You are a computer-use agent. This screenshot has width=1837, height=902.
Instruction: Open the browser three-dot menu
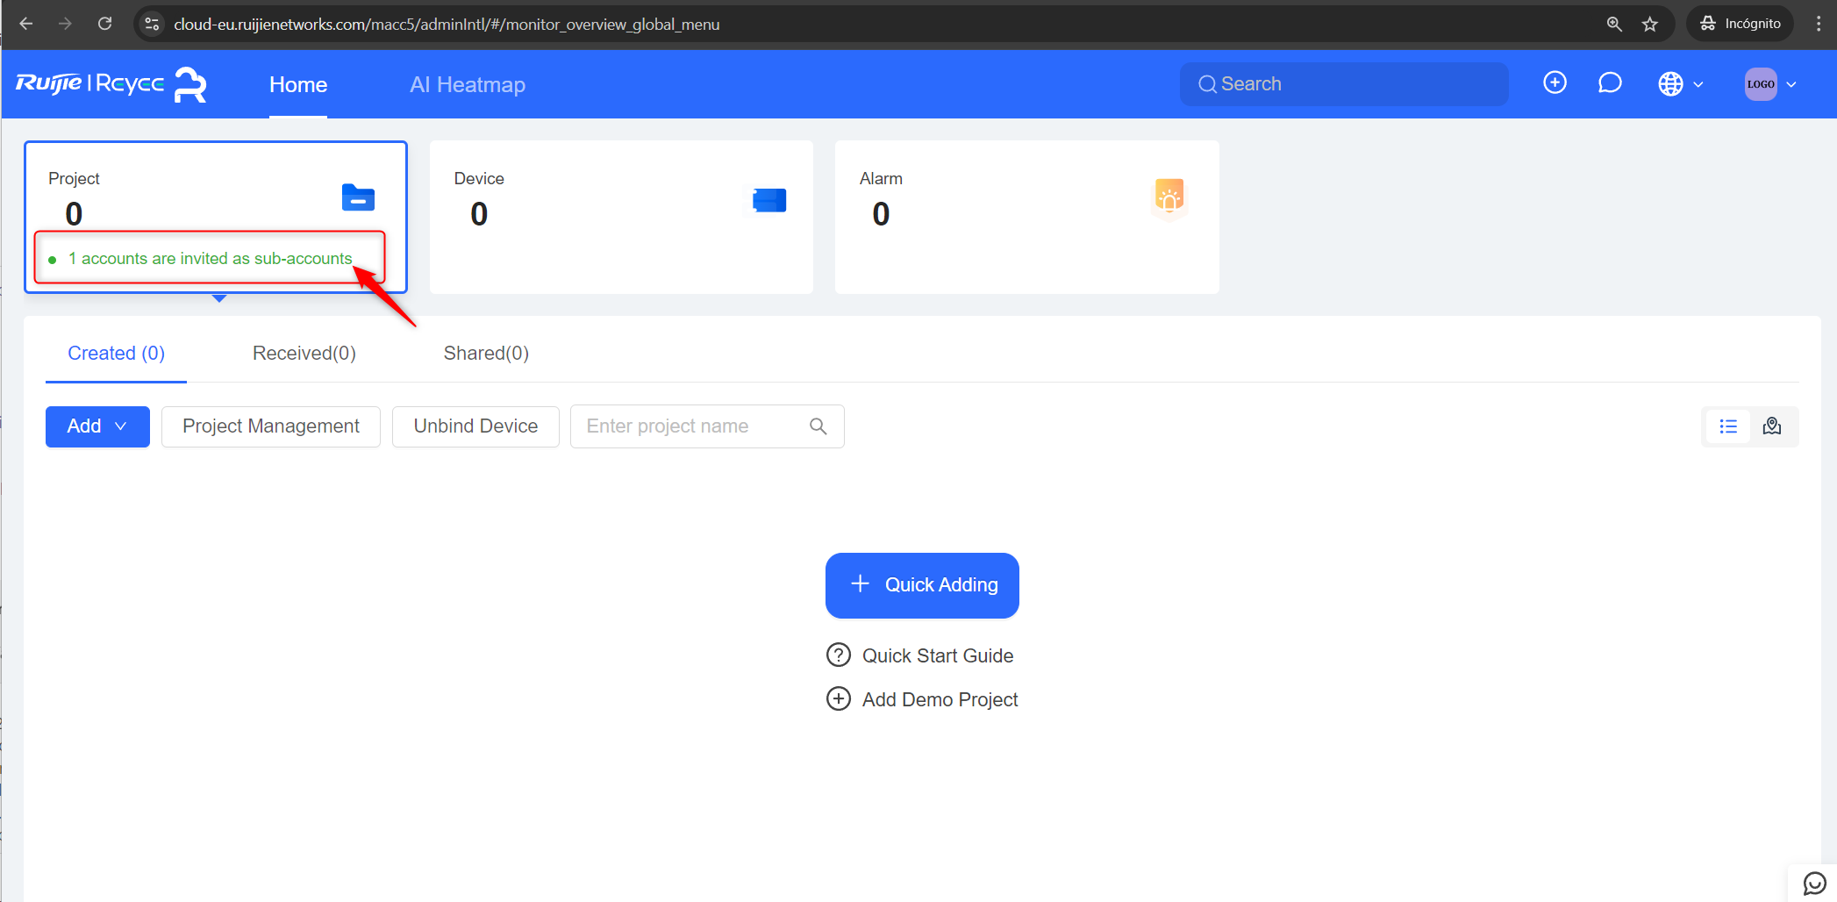pos(1819,24)
